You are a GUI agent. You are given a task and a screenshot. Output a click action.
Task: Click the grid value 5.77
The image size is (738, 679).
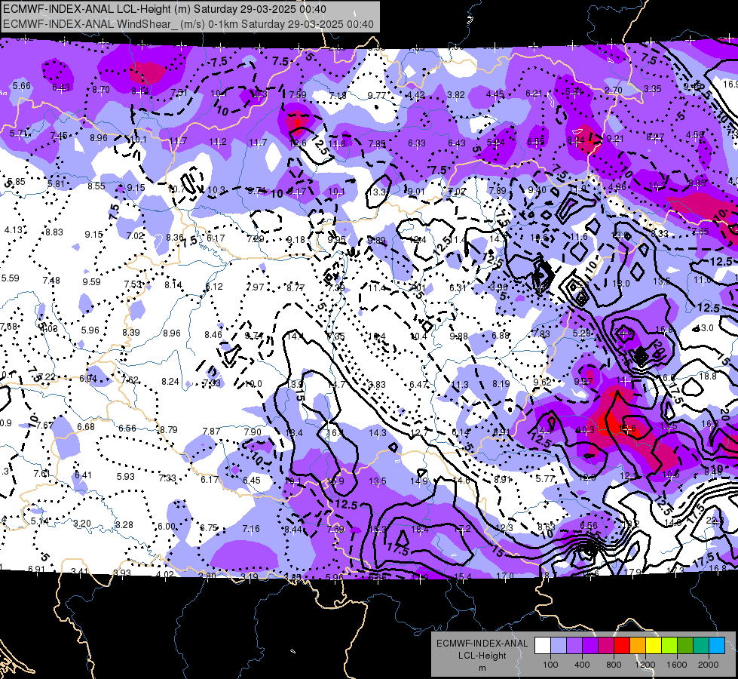545,479
